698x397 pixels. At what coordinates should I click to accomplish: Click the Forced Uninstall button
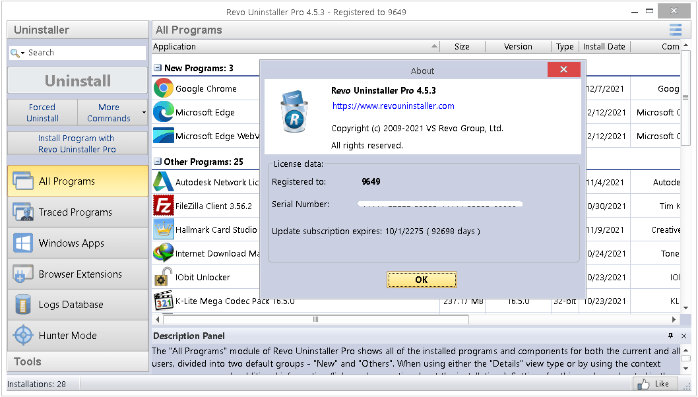coord(42,113)
